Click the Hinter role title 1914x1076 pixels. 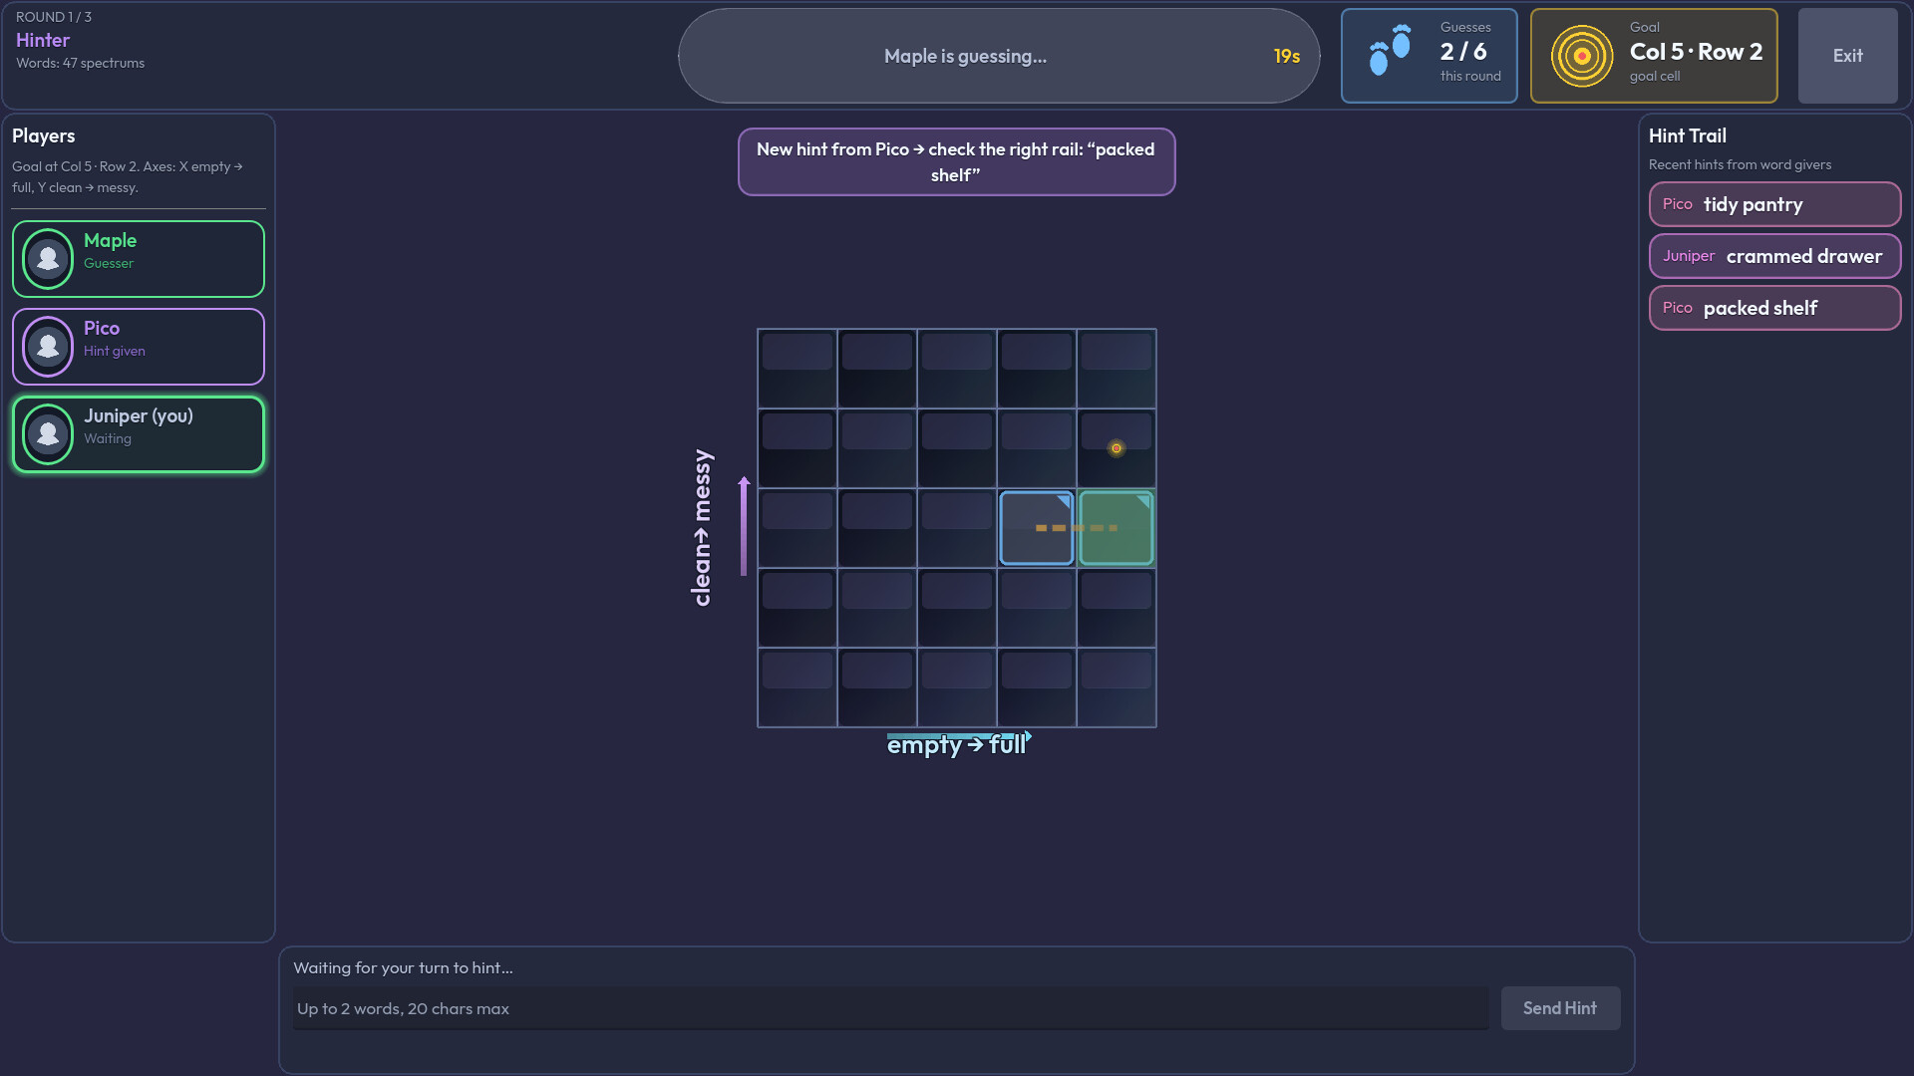[43, 40]
